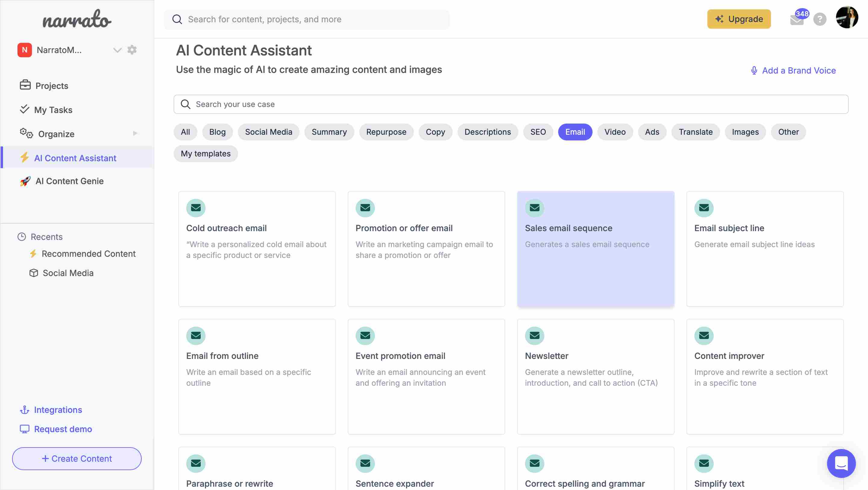This screenshot has width=868, height=490.
Task: Click the Cold outreach email icon
Action: coord(196,208)
